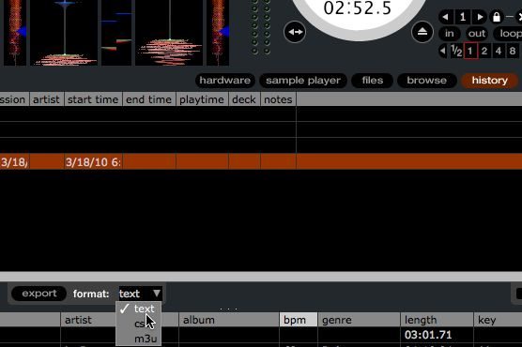Open the hardware tab
This screenshot has width=522, height=347.
point(224,80)
